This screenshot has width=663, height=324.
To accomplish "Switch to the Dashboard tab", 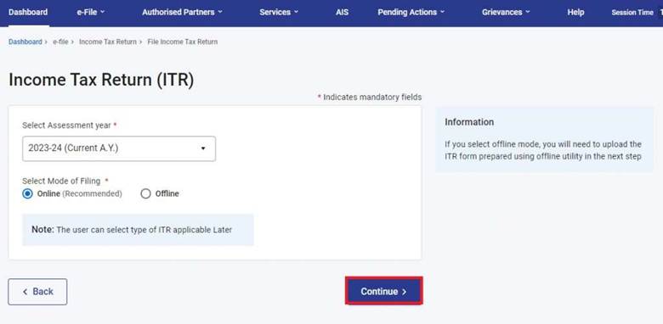I will [28, 12].
